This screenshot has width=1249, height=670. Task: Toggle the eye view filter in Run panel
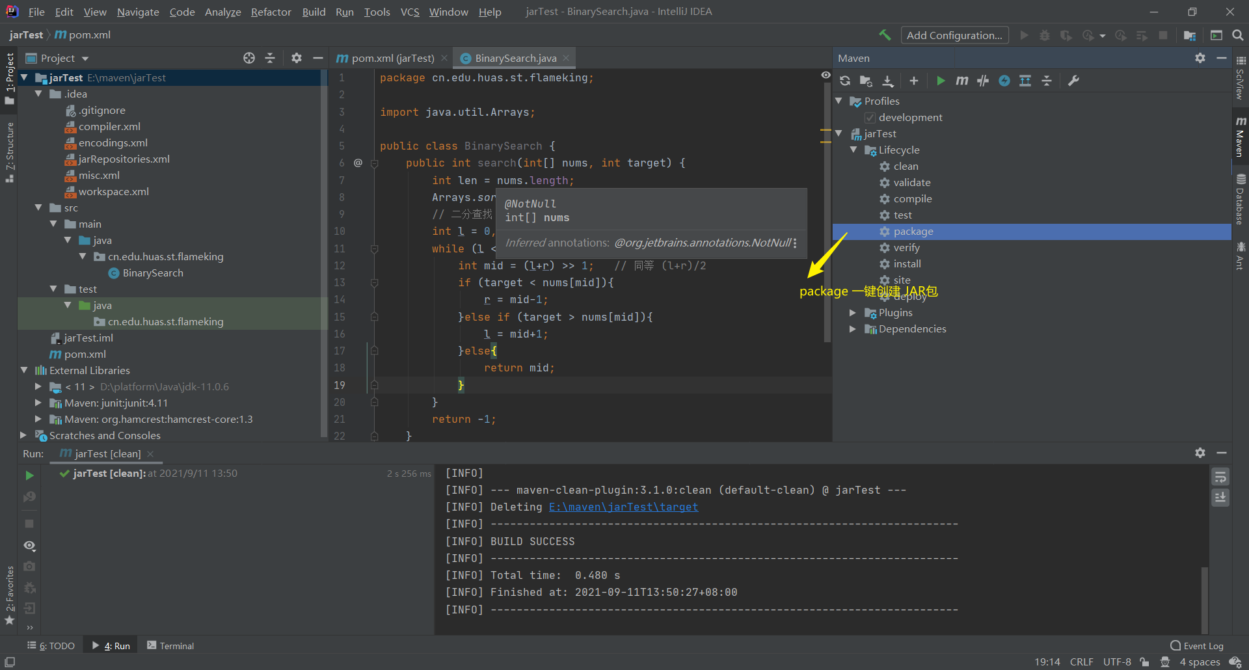pyautogui.click(x=29, y=545)
